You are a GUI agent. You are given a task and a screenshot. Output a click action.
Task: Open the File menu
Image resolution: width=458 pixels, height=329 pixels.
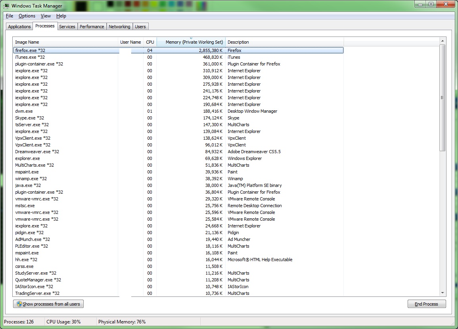pyautogui.click(x=10, y=16)
